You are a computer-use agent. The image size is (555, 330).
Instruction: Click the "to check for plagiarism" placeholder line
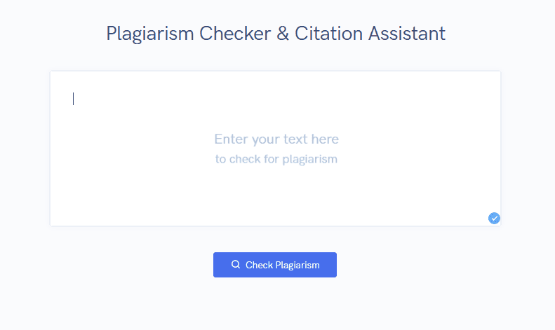pyautogui.click(x=276, y=159)
